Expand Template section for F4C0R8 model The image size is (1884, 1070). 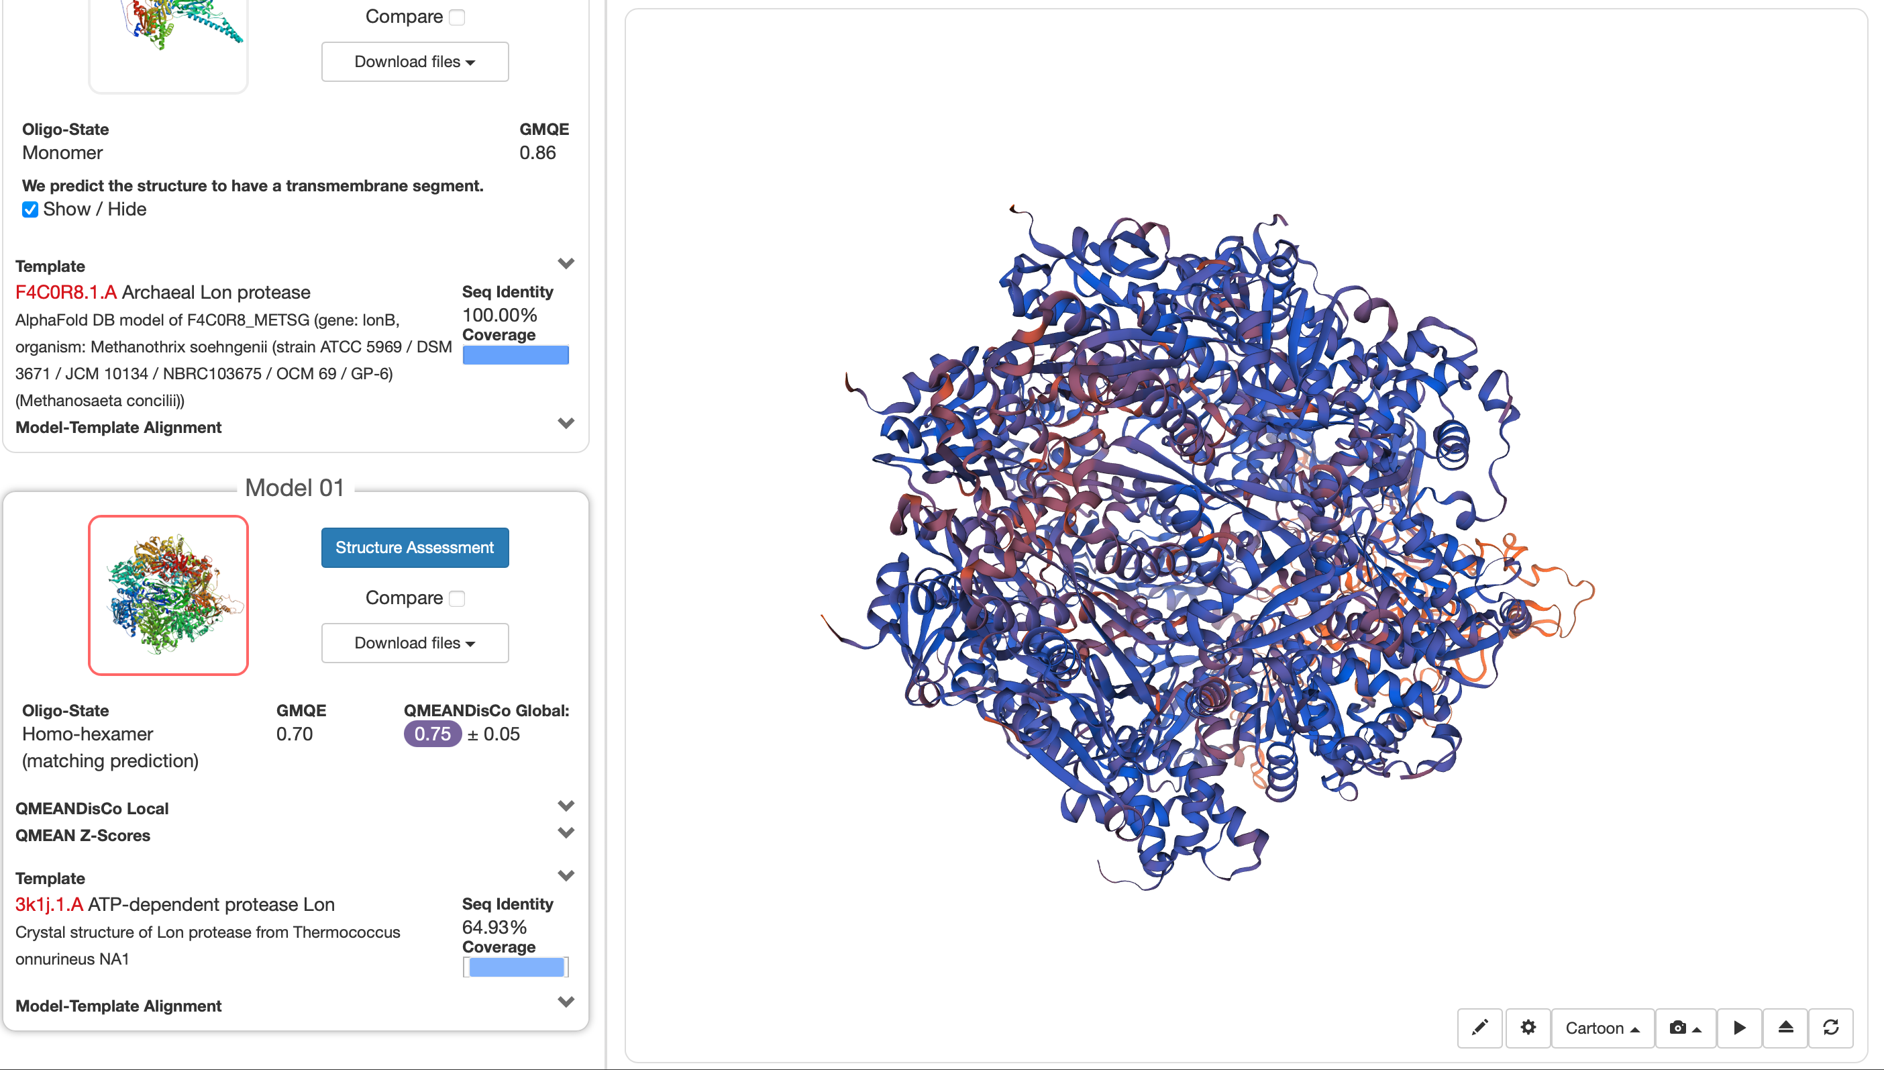click(566, 264)
